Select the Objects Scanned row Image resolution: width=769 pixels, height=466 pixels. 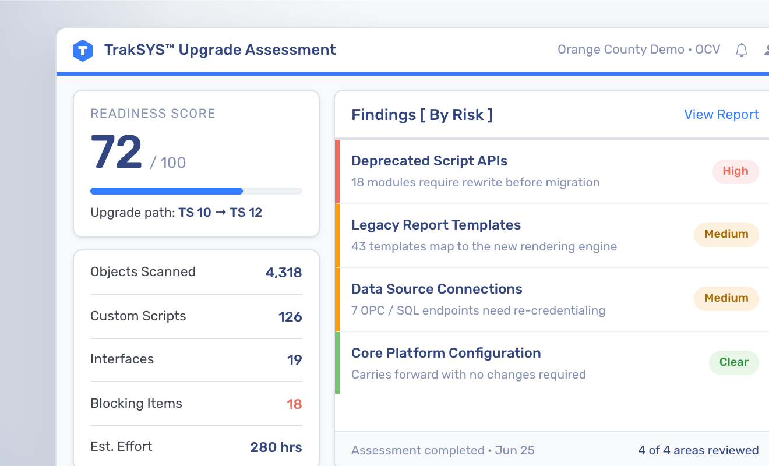[x=196, y=272]
